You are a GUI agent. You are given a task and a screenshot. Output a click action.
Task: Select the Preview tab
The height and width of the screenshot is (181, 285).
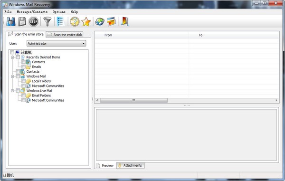pyautogui.click(x=105, y=165)
